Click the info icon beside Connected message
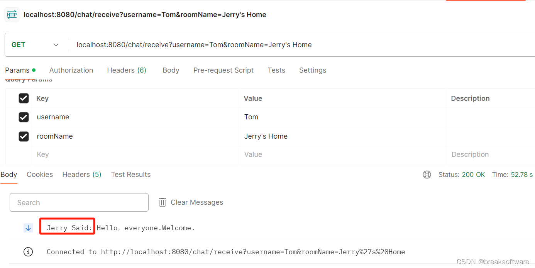The height and width of the screenshot is (268, 535). (28, 252)
